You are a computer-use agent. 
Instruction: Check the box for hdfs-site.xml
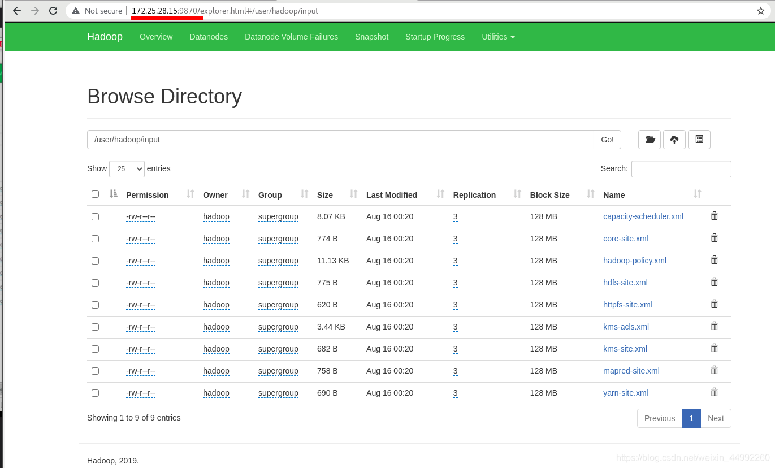click(95, 283)
